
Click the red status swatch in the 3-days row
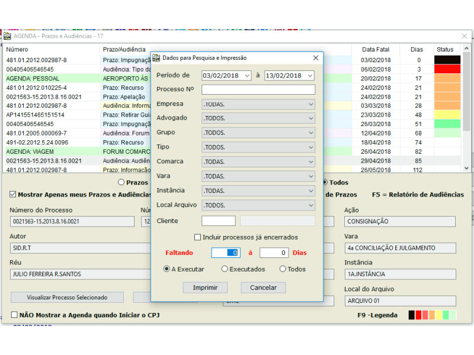447,69
